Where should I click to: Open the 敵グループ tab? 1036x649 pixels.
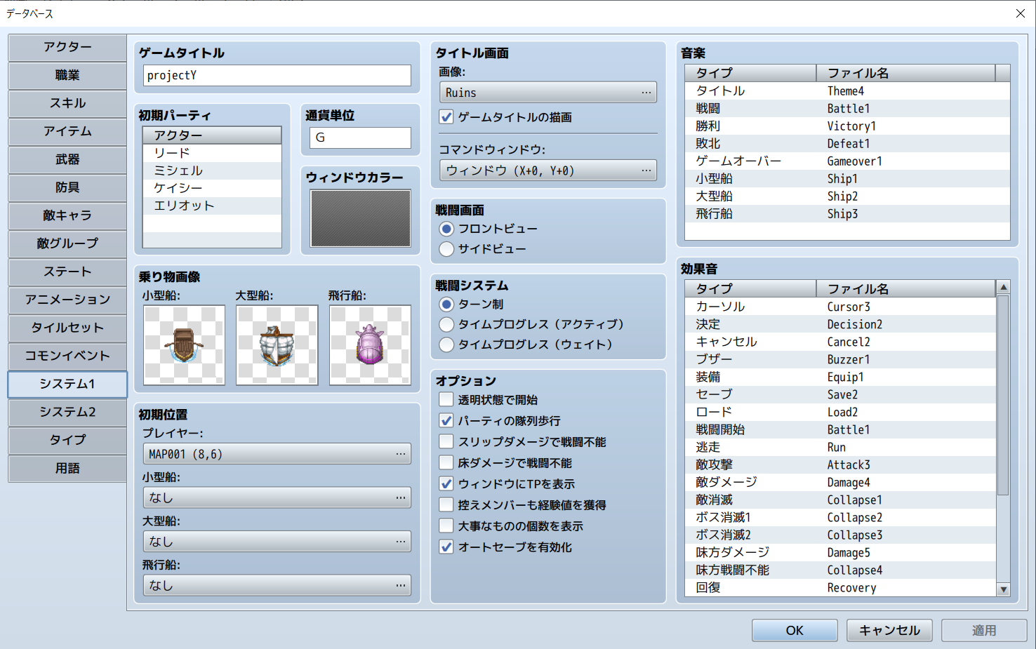(67, 243)
